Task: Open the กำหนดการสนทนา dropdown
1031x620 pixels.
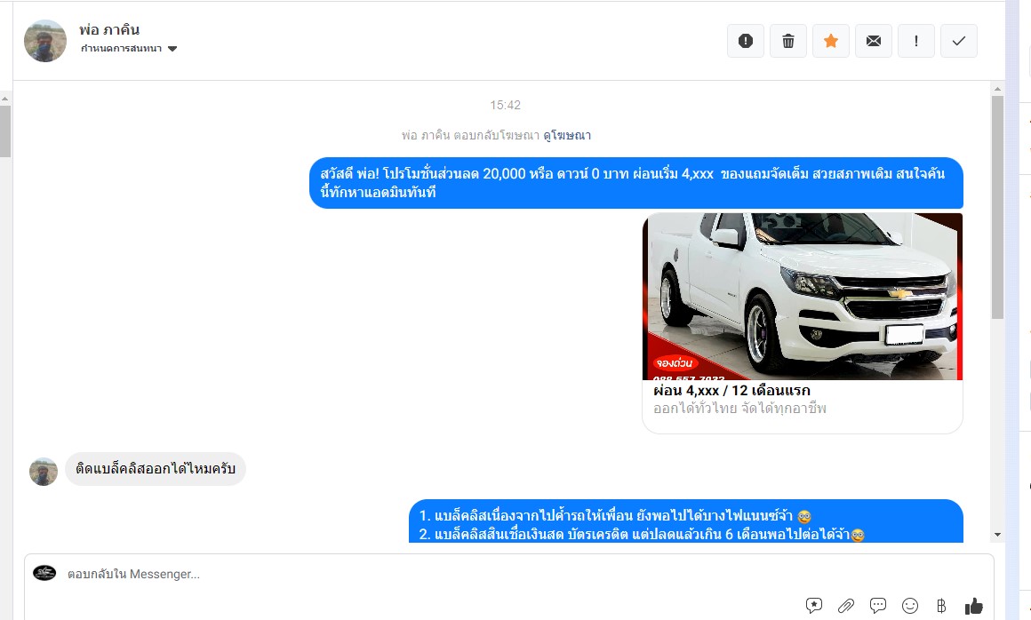Action: pyautogui.click(x=129, y=49)
